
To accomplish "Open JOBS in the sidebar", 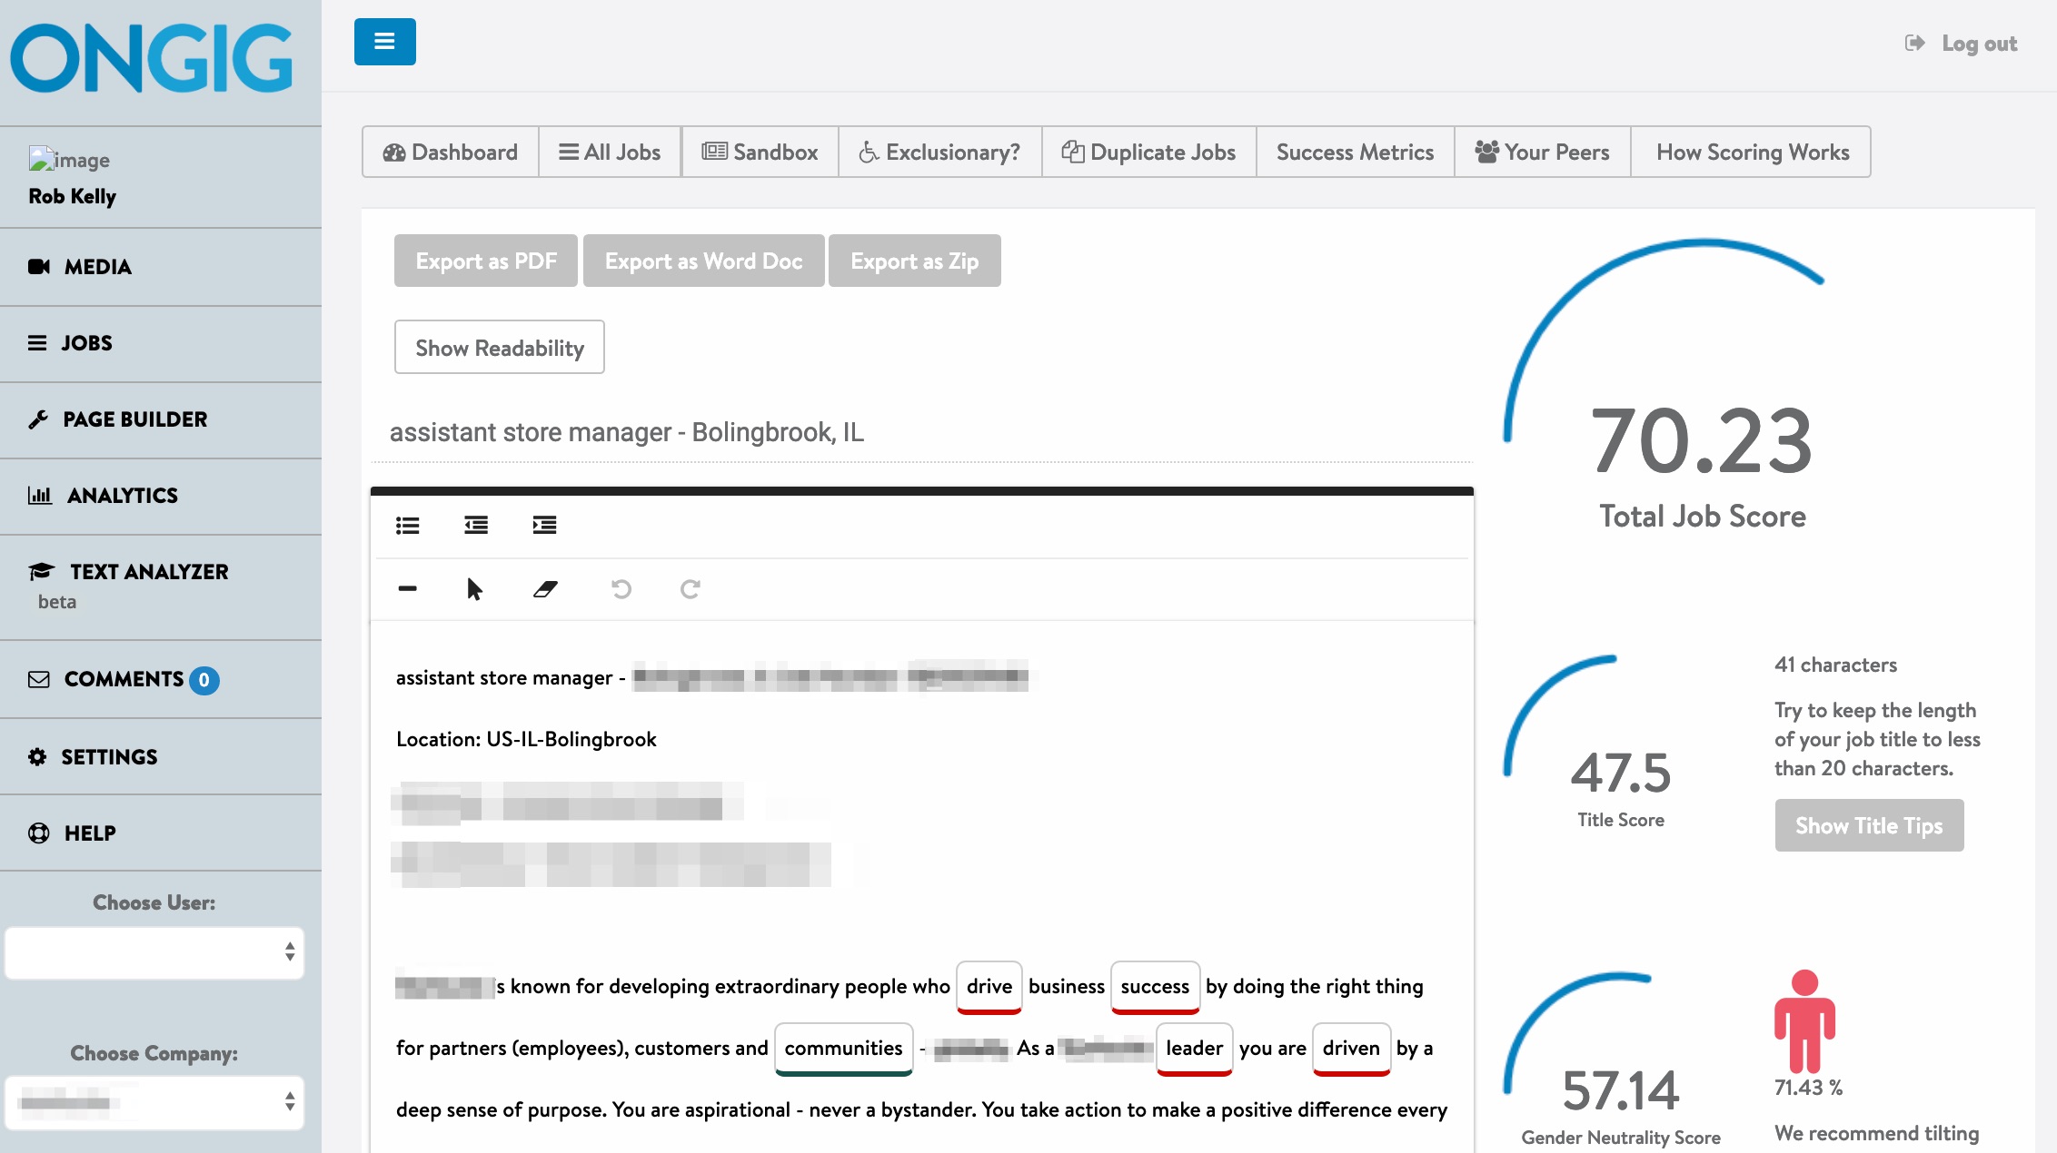I will click(x=161, y=343).
